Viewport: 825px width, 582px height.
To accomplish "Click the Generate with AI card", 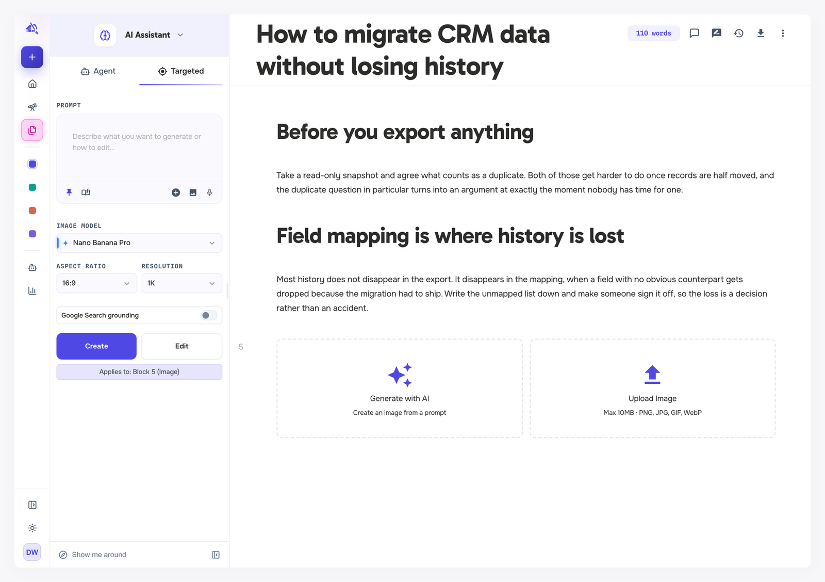I will 400,389.
